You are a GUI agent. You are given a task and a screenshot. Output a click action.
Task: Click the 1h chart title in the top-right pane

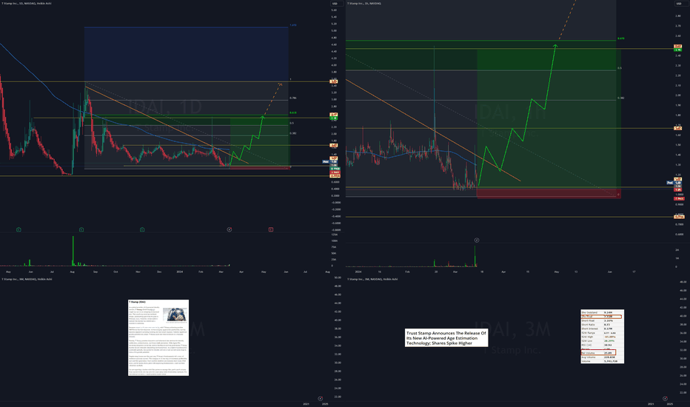click(364, 4)
